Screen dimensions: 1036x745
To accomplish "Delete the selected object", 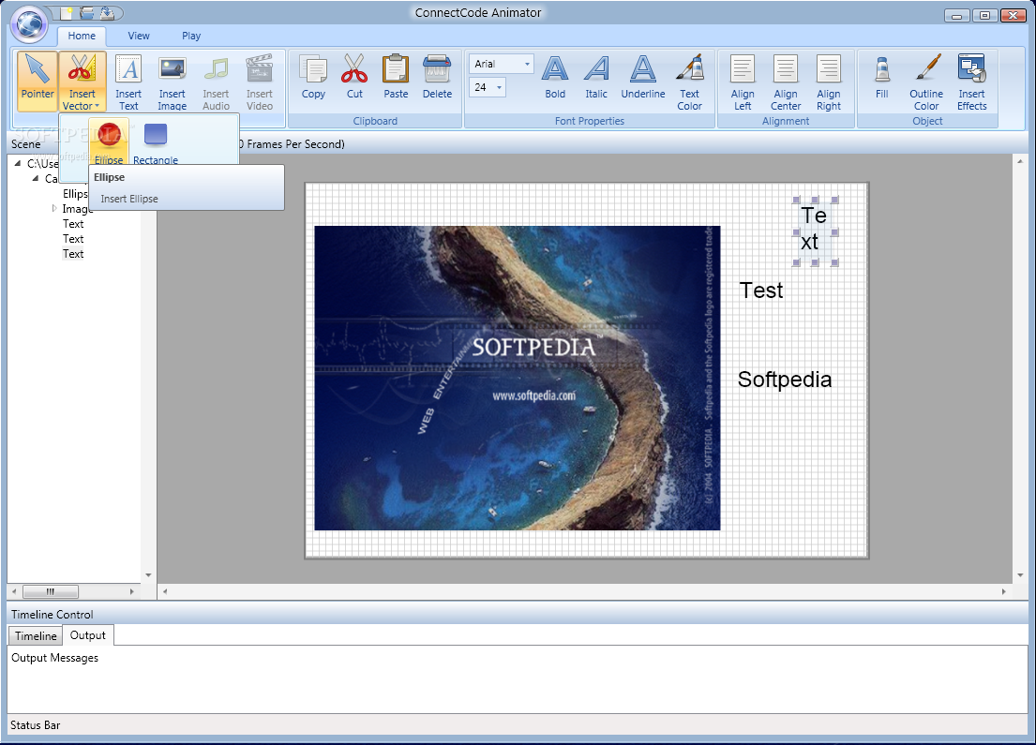I will pyautogui.click(x=438, y=77).
